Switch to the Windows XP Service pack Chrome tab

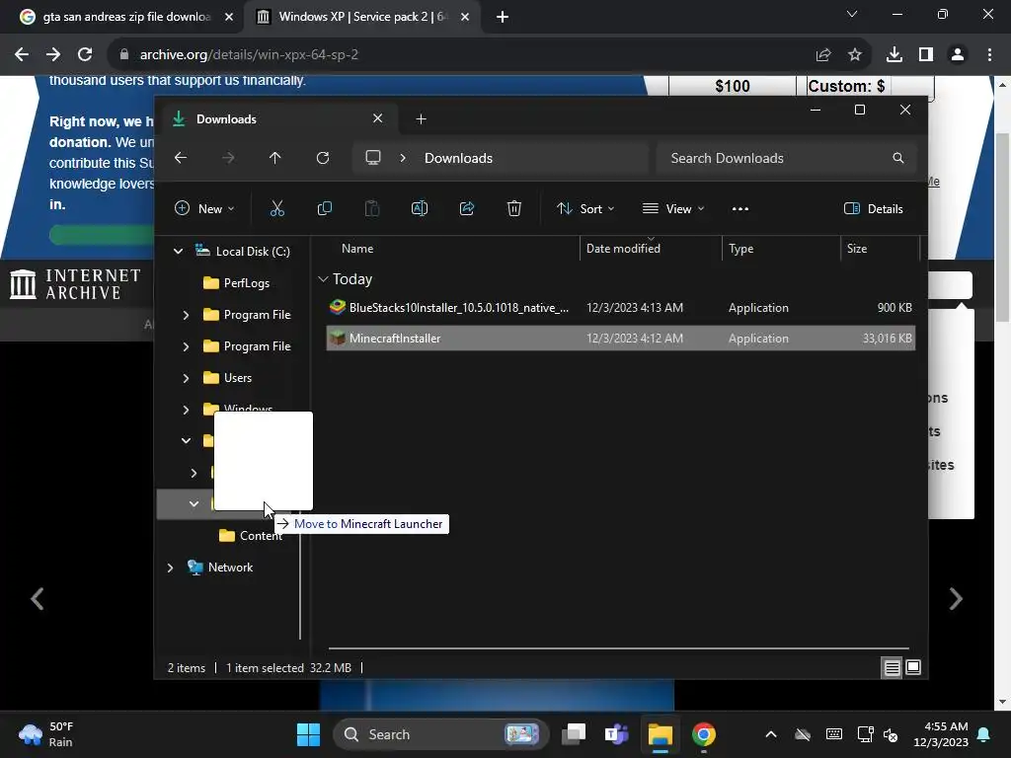tap(361, 17)
